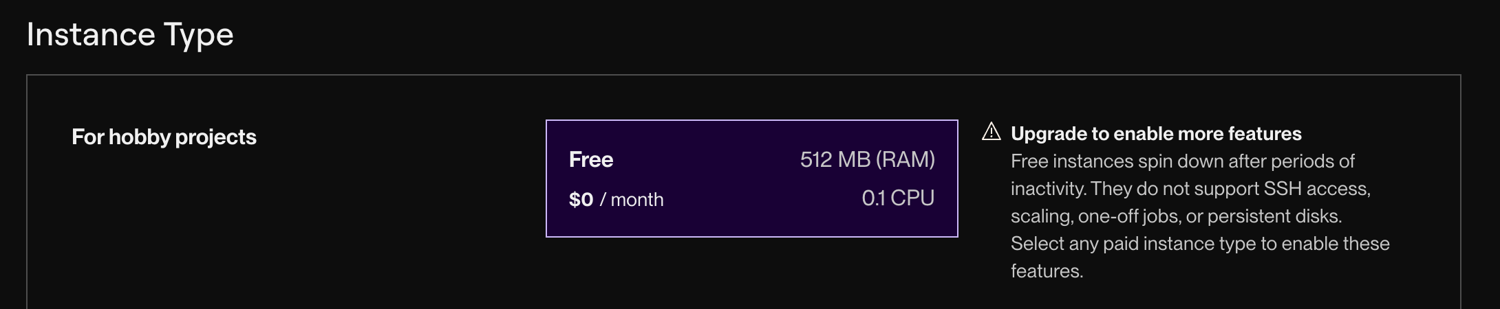
Task: Click the word "hobby" in the tier label
Action: point(139,137)
